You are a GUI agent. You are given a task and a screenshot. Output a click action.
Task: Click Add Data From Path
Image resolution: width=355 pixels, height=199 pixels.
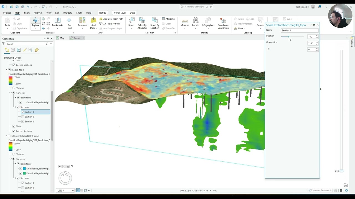click(111, 19)
